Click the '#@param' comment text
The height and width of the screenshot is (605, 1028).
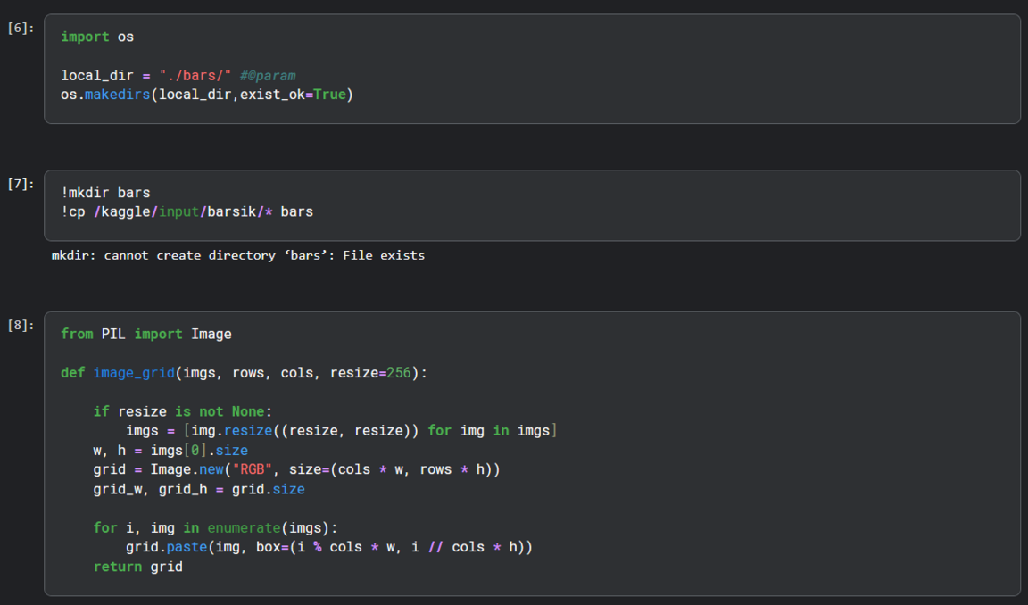pyautogui.click(x=268, y=75)
